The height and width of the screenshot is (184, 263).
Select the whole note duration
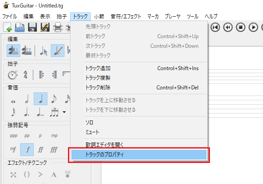coord(13,102)
